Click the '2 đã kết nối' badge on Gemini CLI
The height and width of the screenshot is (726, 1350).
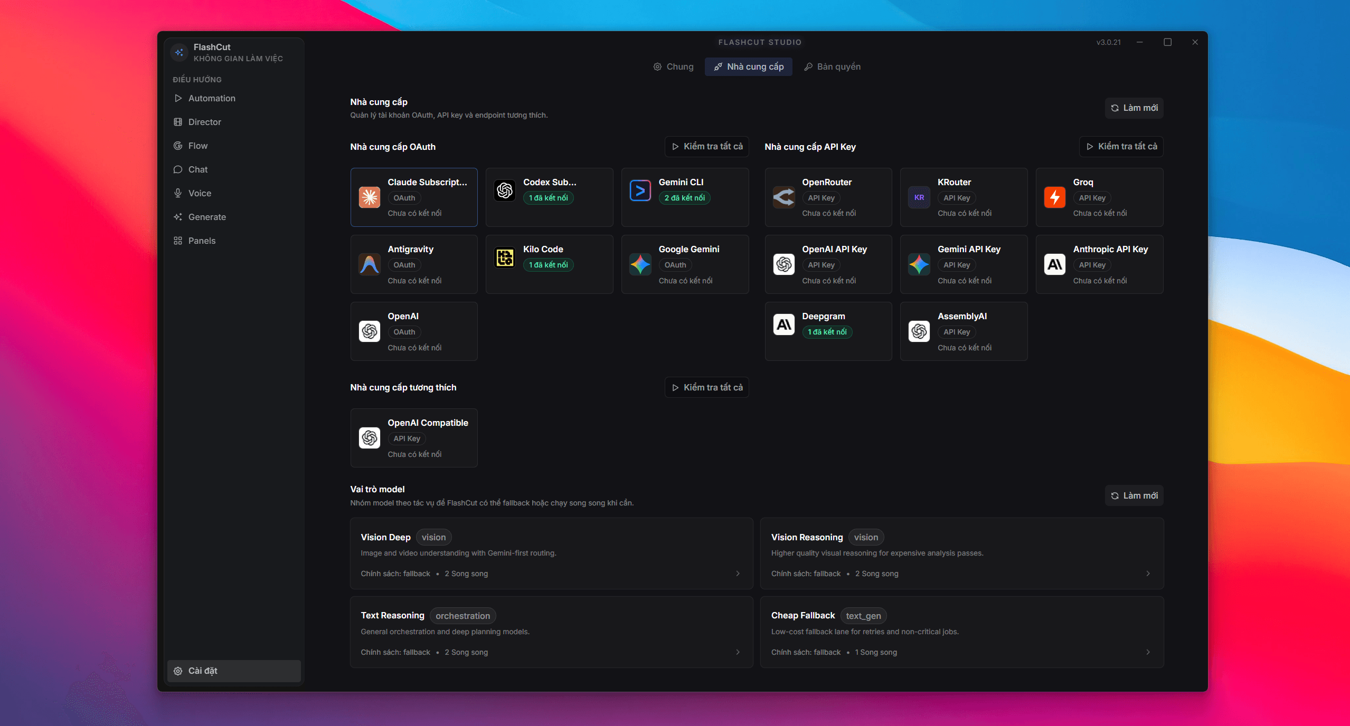click(x=685, y=198)
